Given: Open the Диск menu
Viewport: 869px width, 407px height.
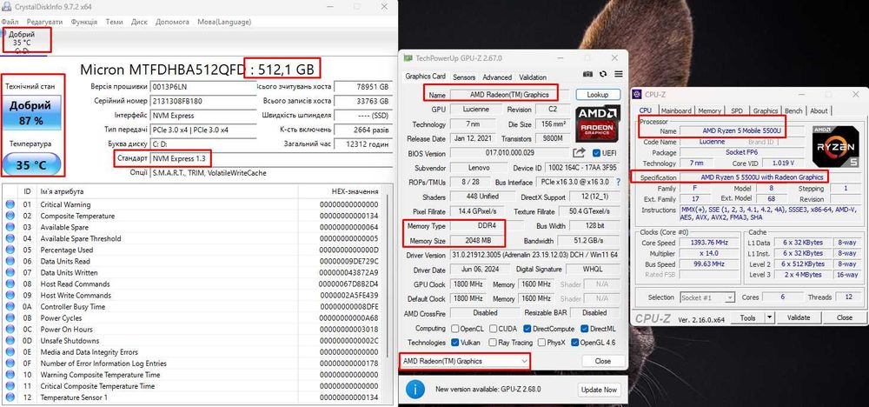Looking at the screenshot, I should coord(139,22).
